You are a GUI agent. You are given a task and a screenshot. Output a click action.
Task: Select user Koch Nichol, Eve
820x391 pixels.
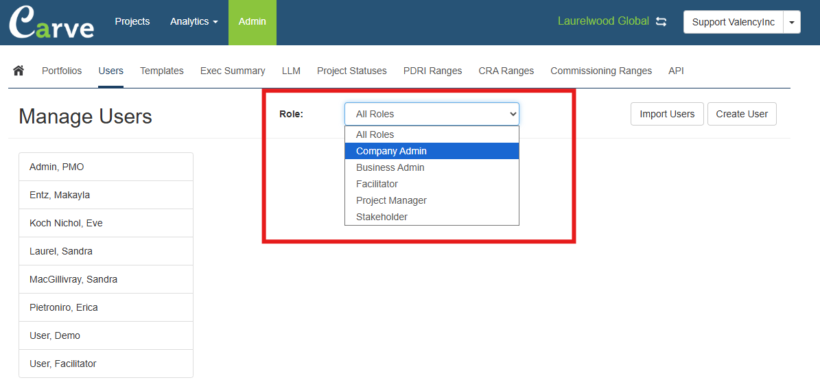(x=106, y=223)
